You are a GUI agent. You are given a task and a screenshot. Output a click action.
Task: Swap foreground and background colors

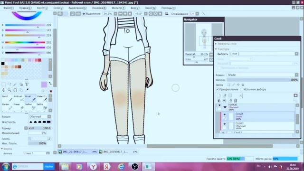pos(50,84)
